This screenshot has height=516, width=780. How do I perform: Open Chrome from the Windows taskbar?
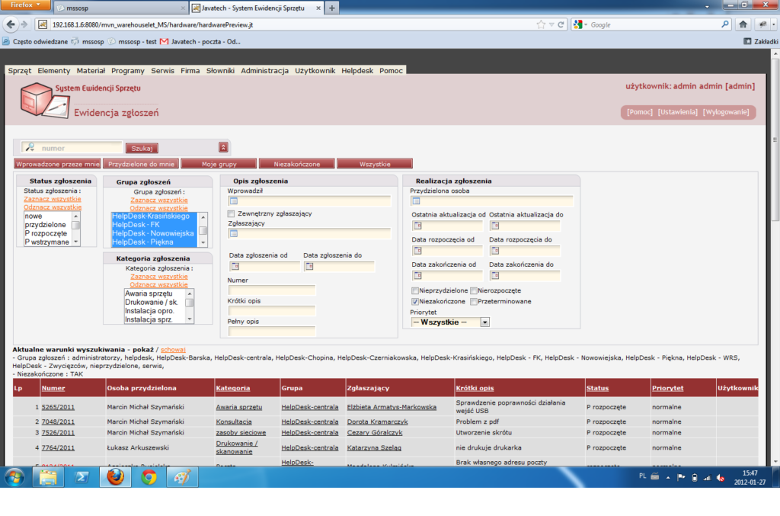coord(149,477)
